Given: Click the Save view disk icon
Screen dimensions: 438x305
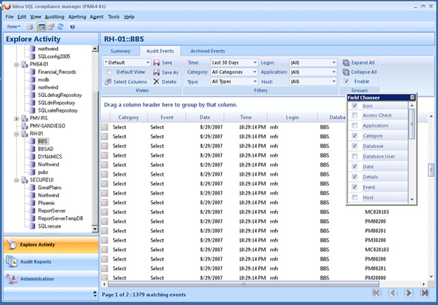Looking at the screenshot, I should [156, 63].
